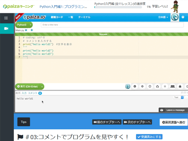Image resolution: width=188 pixels, height=141 pixels.
Task: Click the paiza learning logo
Action: click(19, 7)
